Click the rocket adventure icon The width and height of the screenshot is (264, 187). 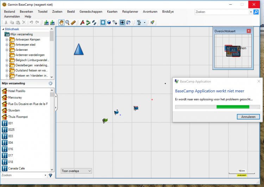click(152, 23)
